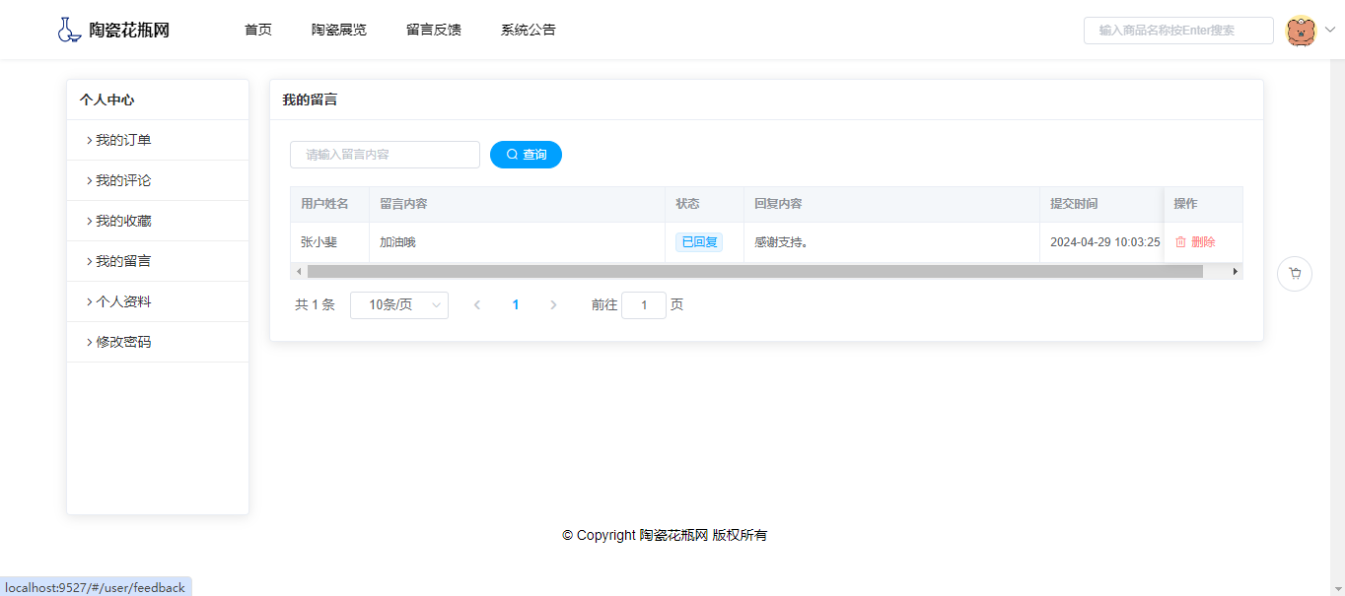
Task: Open 我的收藏 in the sidebar
Action: [123, 221]
